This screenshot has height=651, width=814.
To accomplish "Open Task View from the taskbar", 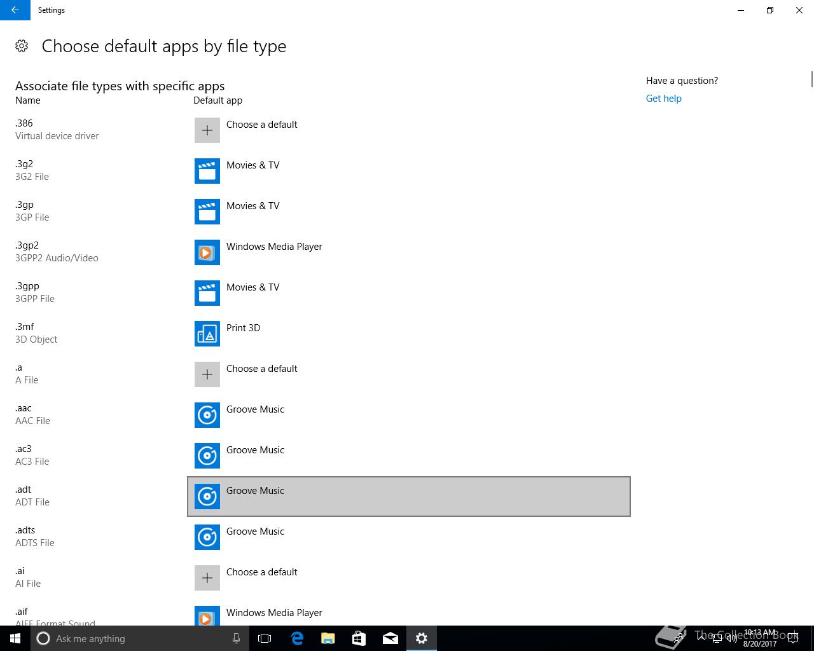I will coord(265,638).
